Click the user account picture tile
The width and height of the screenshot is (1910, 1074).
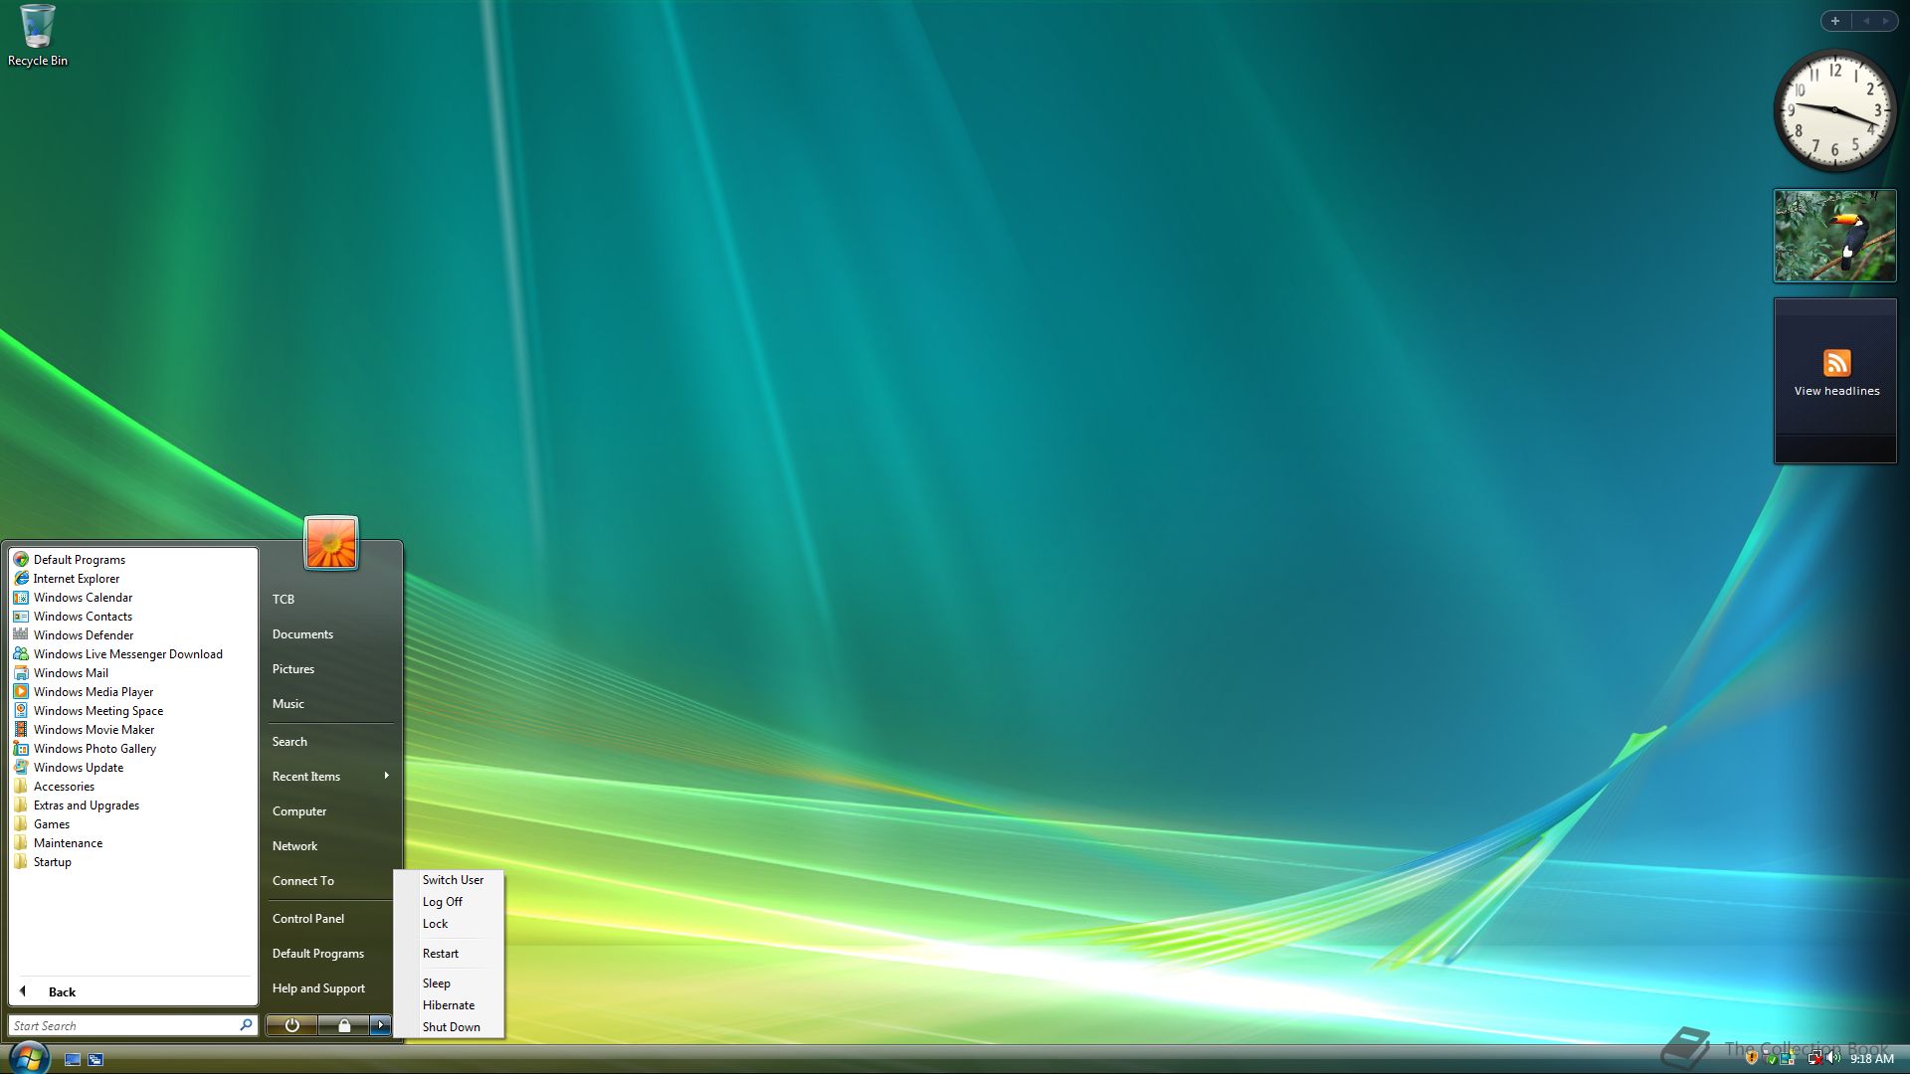click(331, 543)
